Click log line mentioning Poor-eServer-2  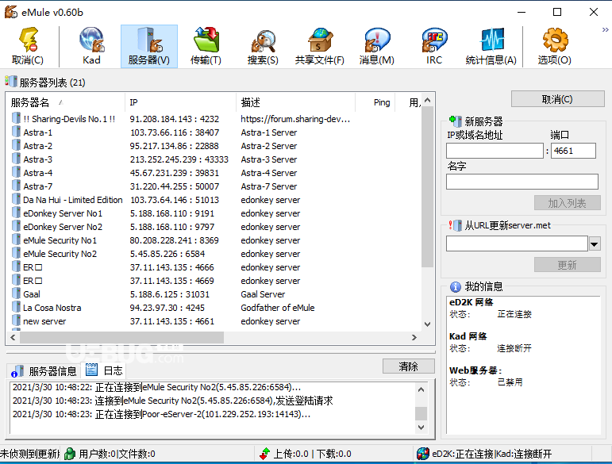(x=162, y=414)
